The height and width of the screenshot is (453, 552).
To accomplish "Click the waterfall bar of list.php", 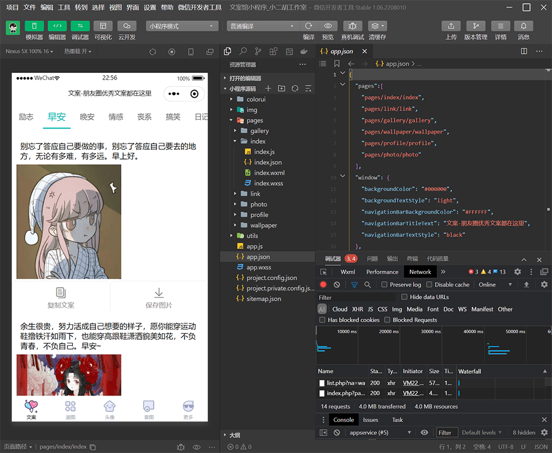I will [459, 383].
